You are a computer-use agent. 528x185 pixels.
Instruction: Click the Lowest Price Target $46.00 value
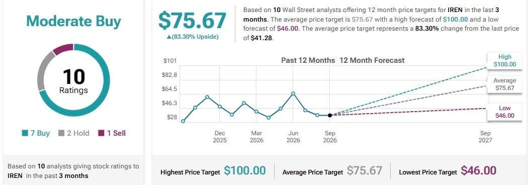tap(479, 170)
